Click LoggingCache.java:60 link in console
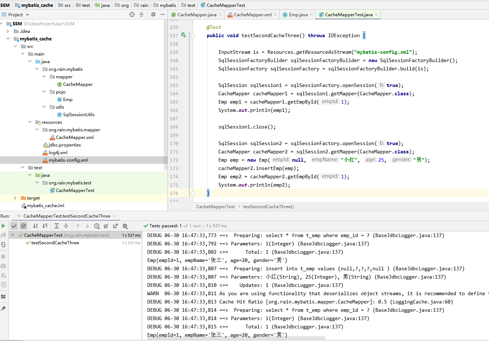Viewport: 489px width, 341px height. pyautogui.click(x=422, y=302)
